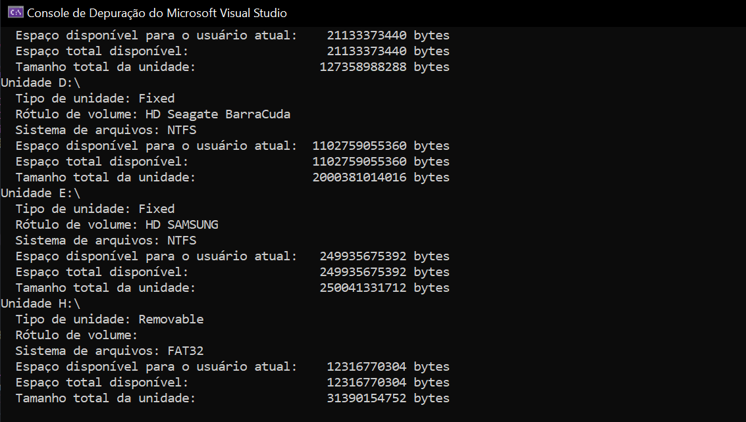This screenshot has width=746, height=422.
Task: Click the line showing Unidade D:\
Action: point(41,82)
